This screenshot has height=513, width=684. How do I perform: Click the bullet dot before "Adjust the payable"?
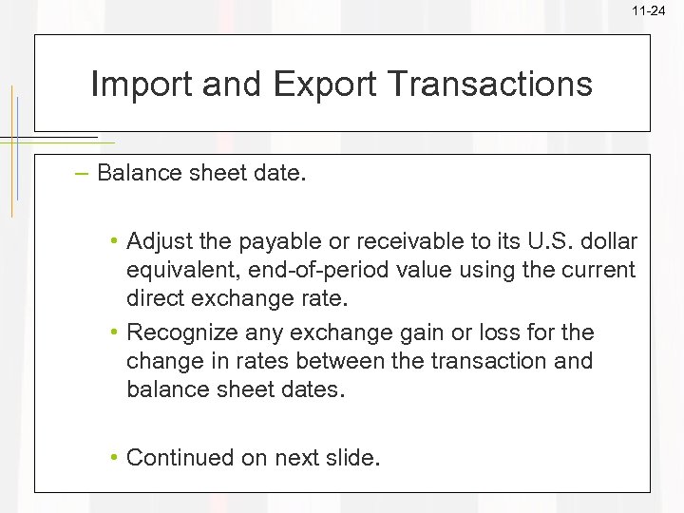(x=114, y=242)
